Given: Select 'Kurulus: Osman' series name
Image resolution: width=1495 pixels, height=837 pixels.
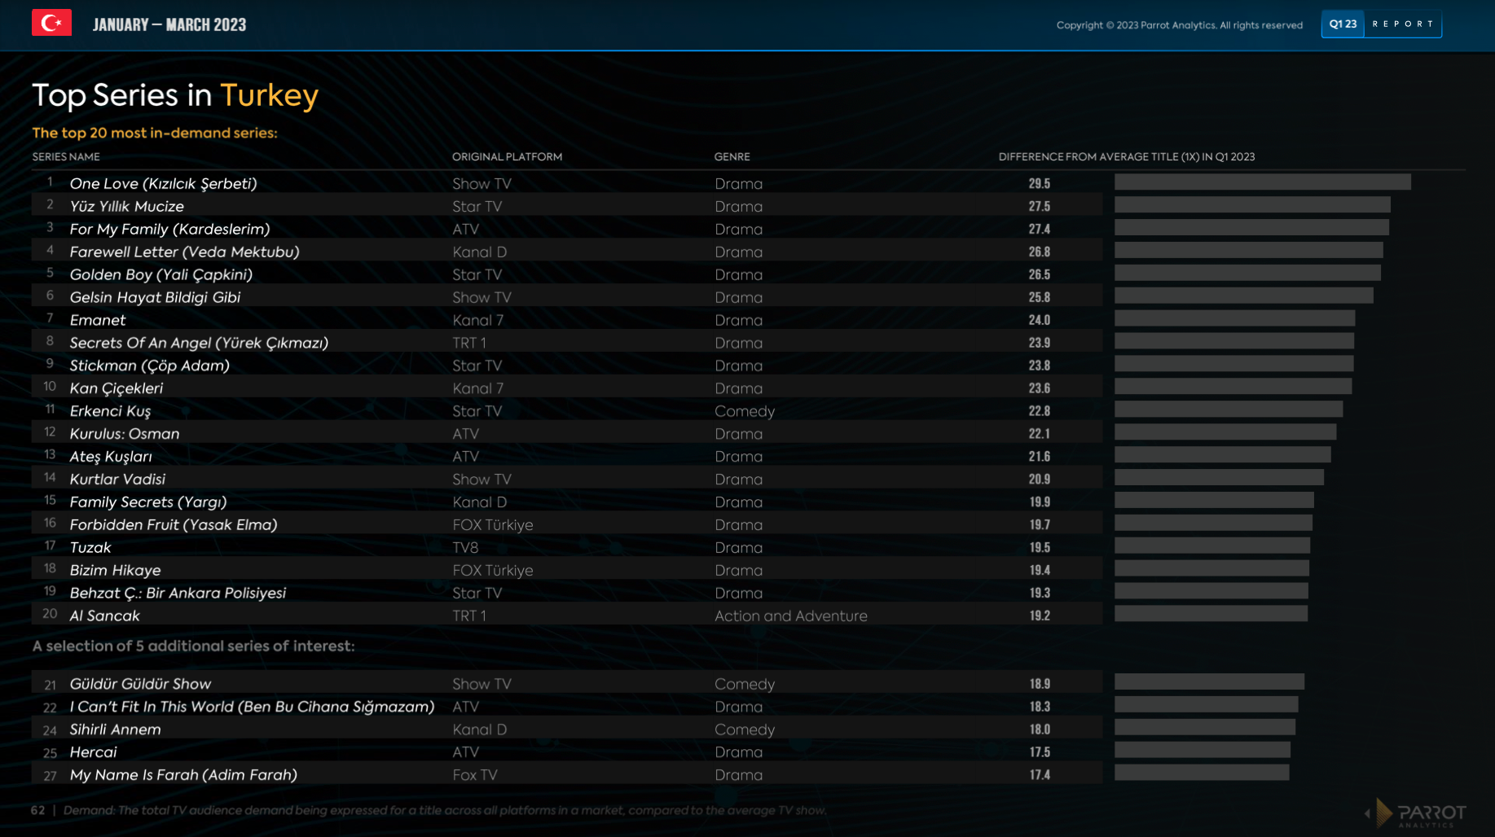Looking at the screenshot, I should click(x=125, y=434).
